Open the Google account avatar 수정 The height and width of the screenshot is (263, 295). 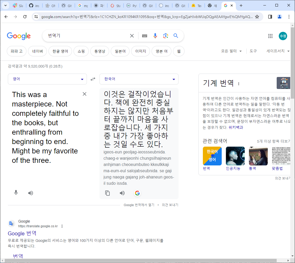283,36
